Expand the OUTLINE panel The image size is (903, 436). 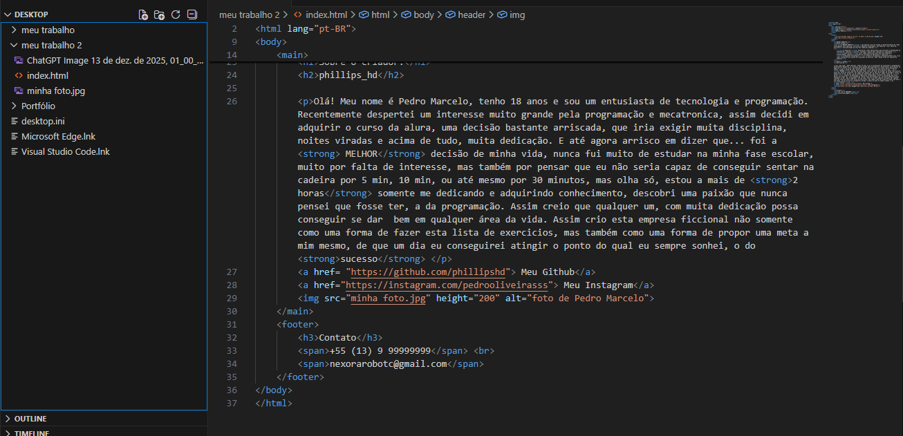(30, 419)
